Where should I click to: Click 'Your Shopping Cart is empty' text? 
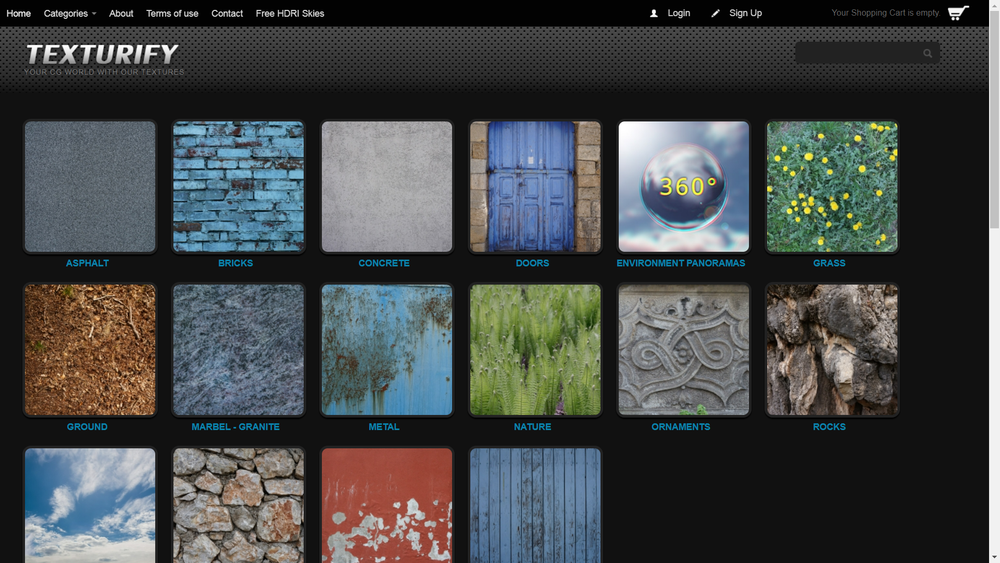coord(886,13)
